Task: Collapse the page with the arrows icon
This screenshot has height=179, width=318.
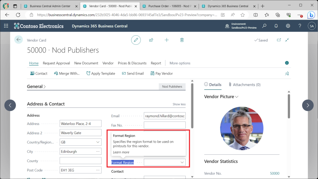Action: tap(287, 40)
